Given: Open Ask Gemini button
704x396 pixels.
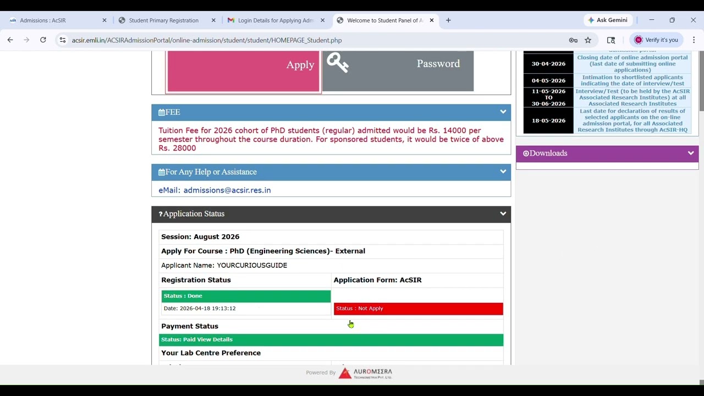Looking at the screenshot, I should coord(608,20).
